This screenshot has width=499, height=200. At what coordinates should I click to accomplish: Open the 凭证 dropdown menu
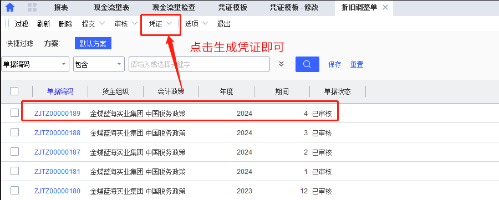pyautogui.click(x=161, y=24)
